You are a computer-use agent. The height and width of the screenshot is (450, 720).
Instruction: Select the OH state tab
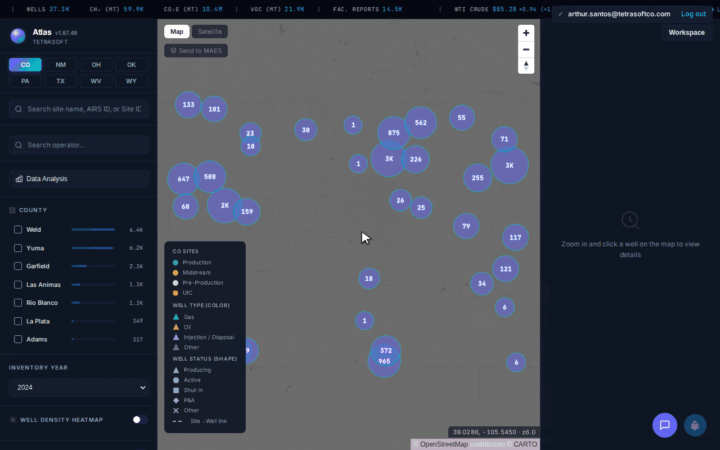click(x=96, y=65)
